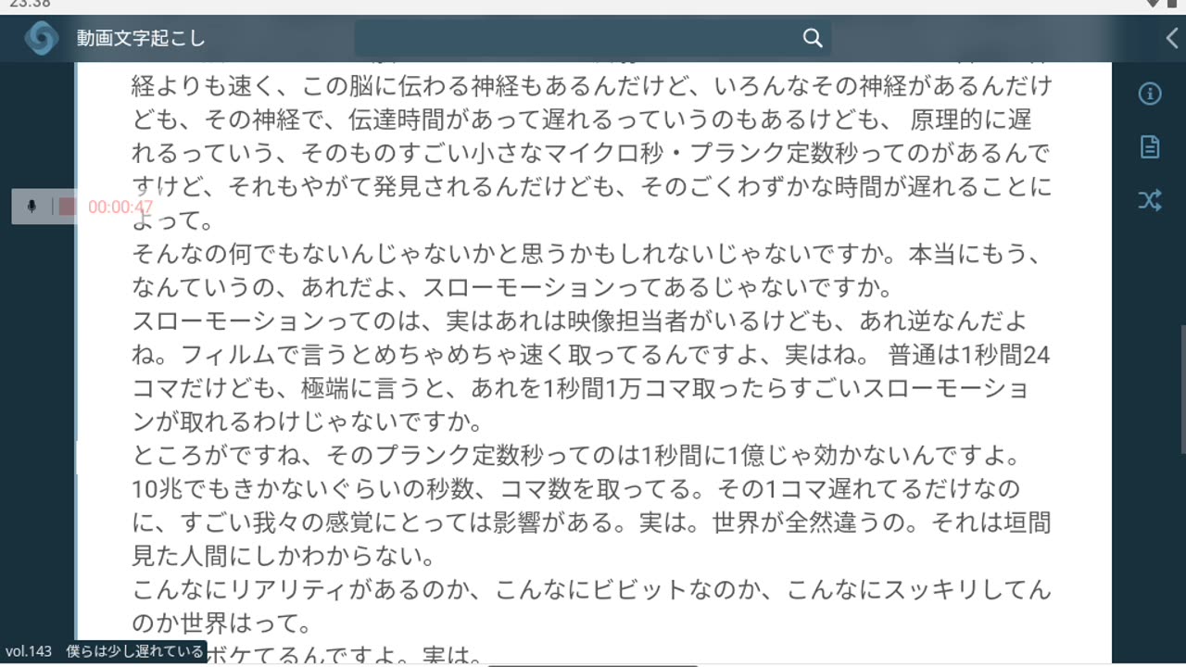Click the magnifying glass search icon

point(813,38)
